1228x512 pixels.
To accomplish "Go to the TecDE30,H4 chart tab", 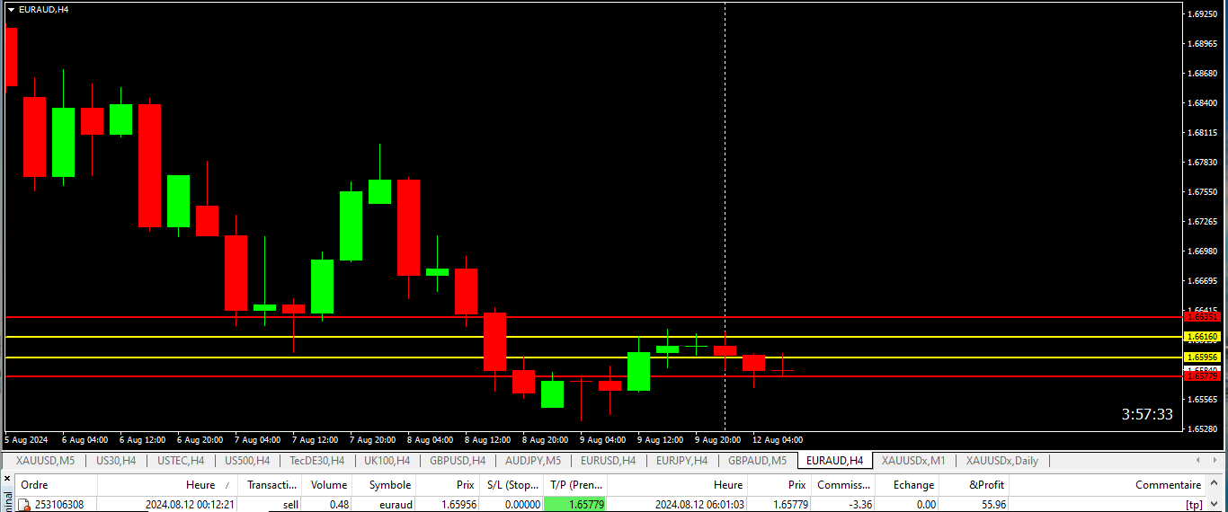I will tap(316, 461).
